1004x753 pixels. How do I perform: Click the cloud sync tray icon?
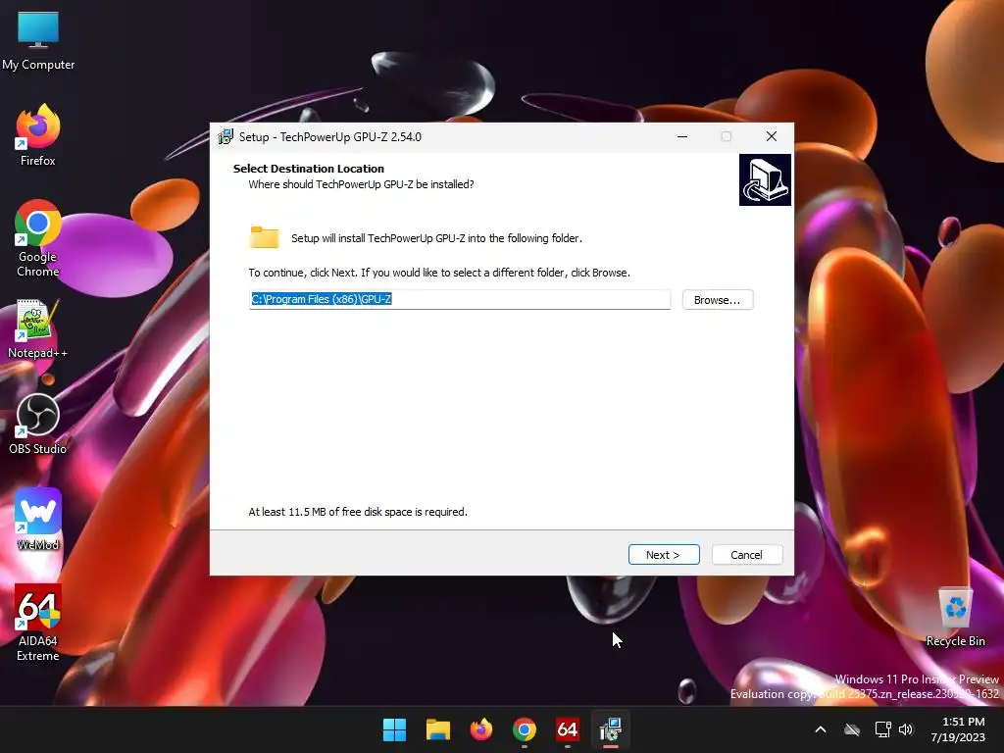[x=852, y=729]
